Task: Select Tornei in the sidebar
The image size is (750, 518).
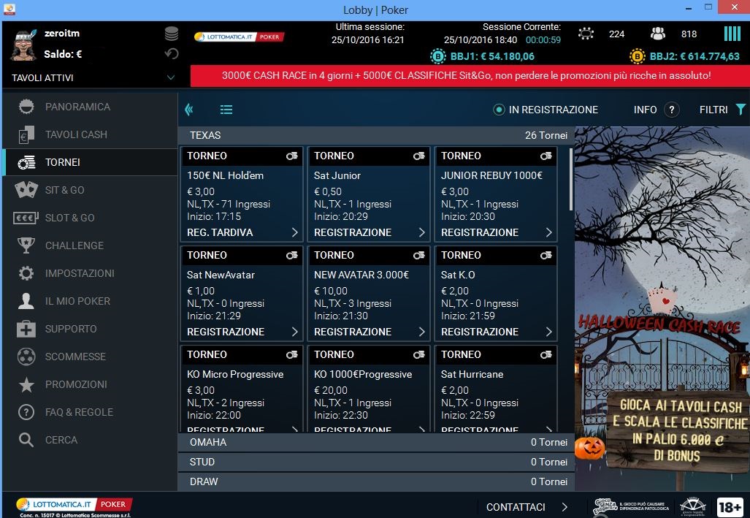Action: [x=90, y=162]
